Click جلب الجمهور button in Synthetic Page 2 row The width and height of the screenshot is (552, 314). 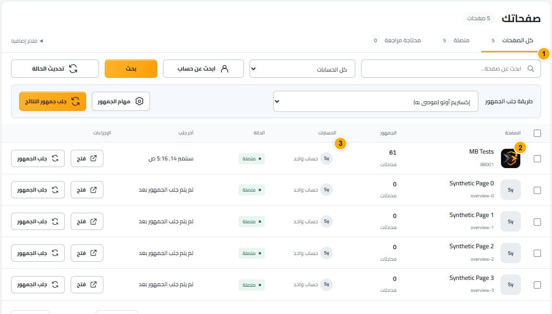[x=38, y=253]
